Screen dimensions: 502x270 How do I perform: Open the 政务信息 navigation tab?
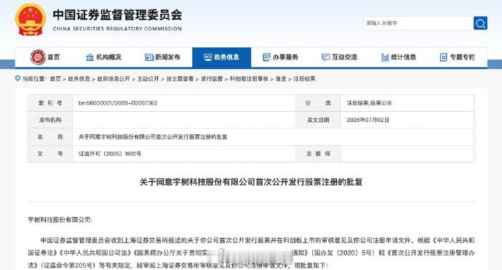pyautogui.click(x=222, y=57)
